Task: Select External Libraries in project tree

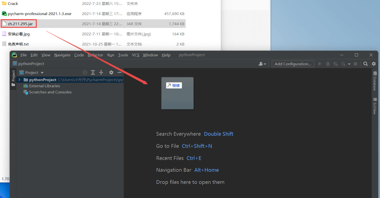Action: (x=44, y=86)
